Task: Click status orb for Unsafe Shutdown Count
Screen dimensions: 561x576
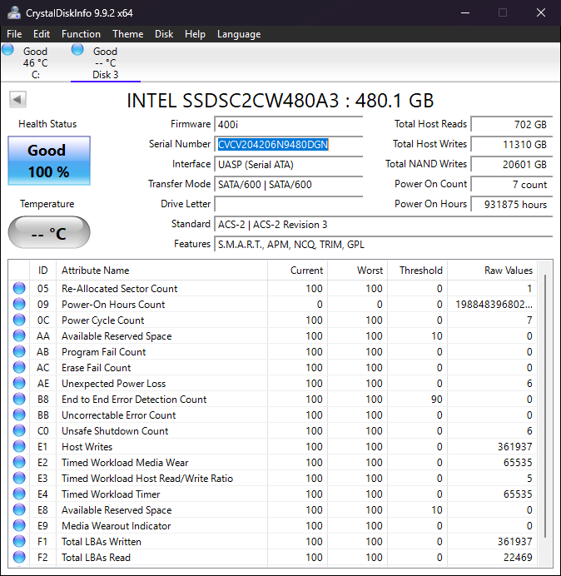Action: tap(19, 430)
